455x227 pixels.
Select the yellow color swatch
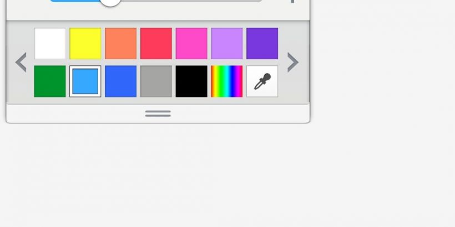(x=85, y=43)
